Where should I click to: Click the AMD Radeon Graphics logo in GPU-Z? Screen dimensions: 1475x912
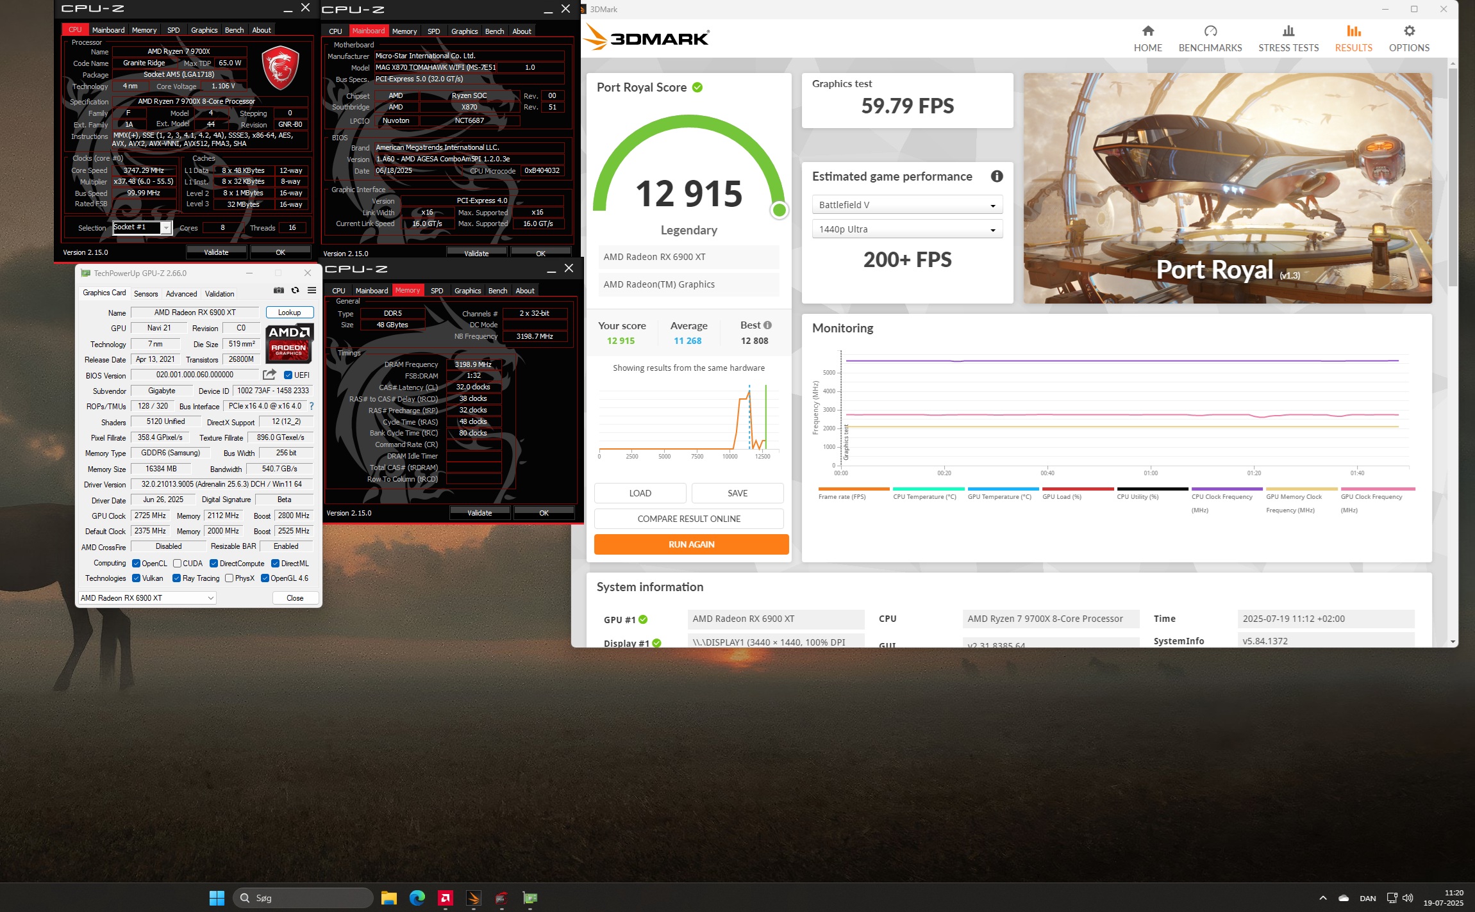pyautogui.click(x=289, y=343)
